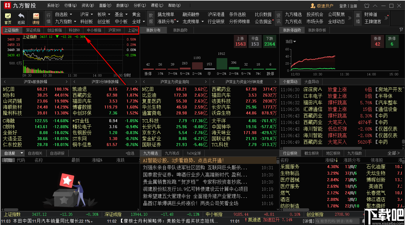This screenshot has height=225, width=405.
Task: Click left arrow on 沪深主力资金流向 panel header
Action: pyautogui.click(x=144, y=82)
